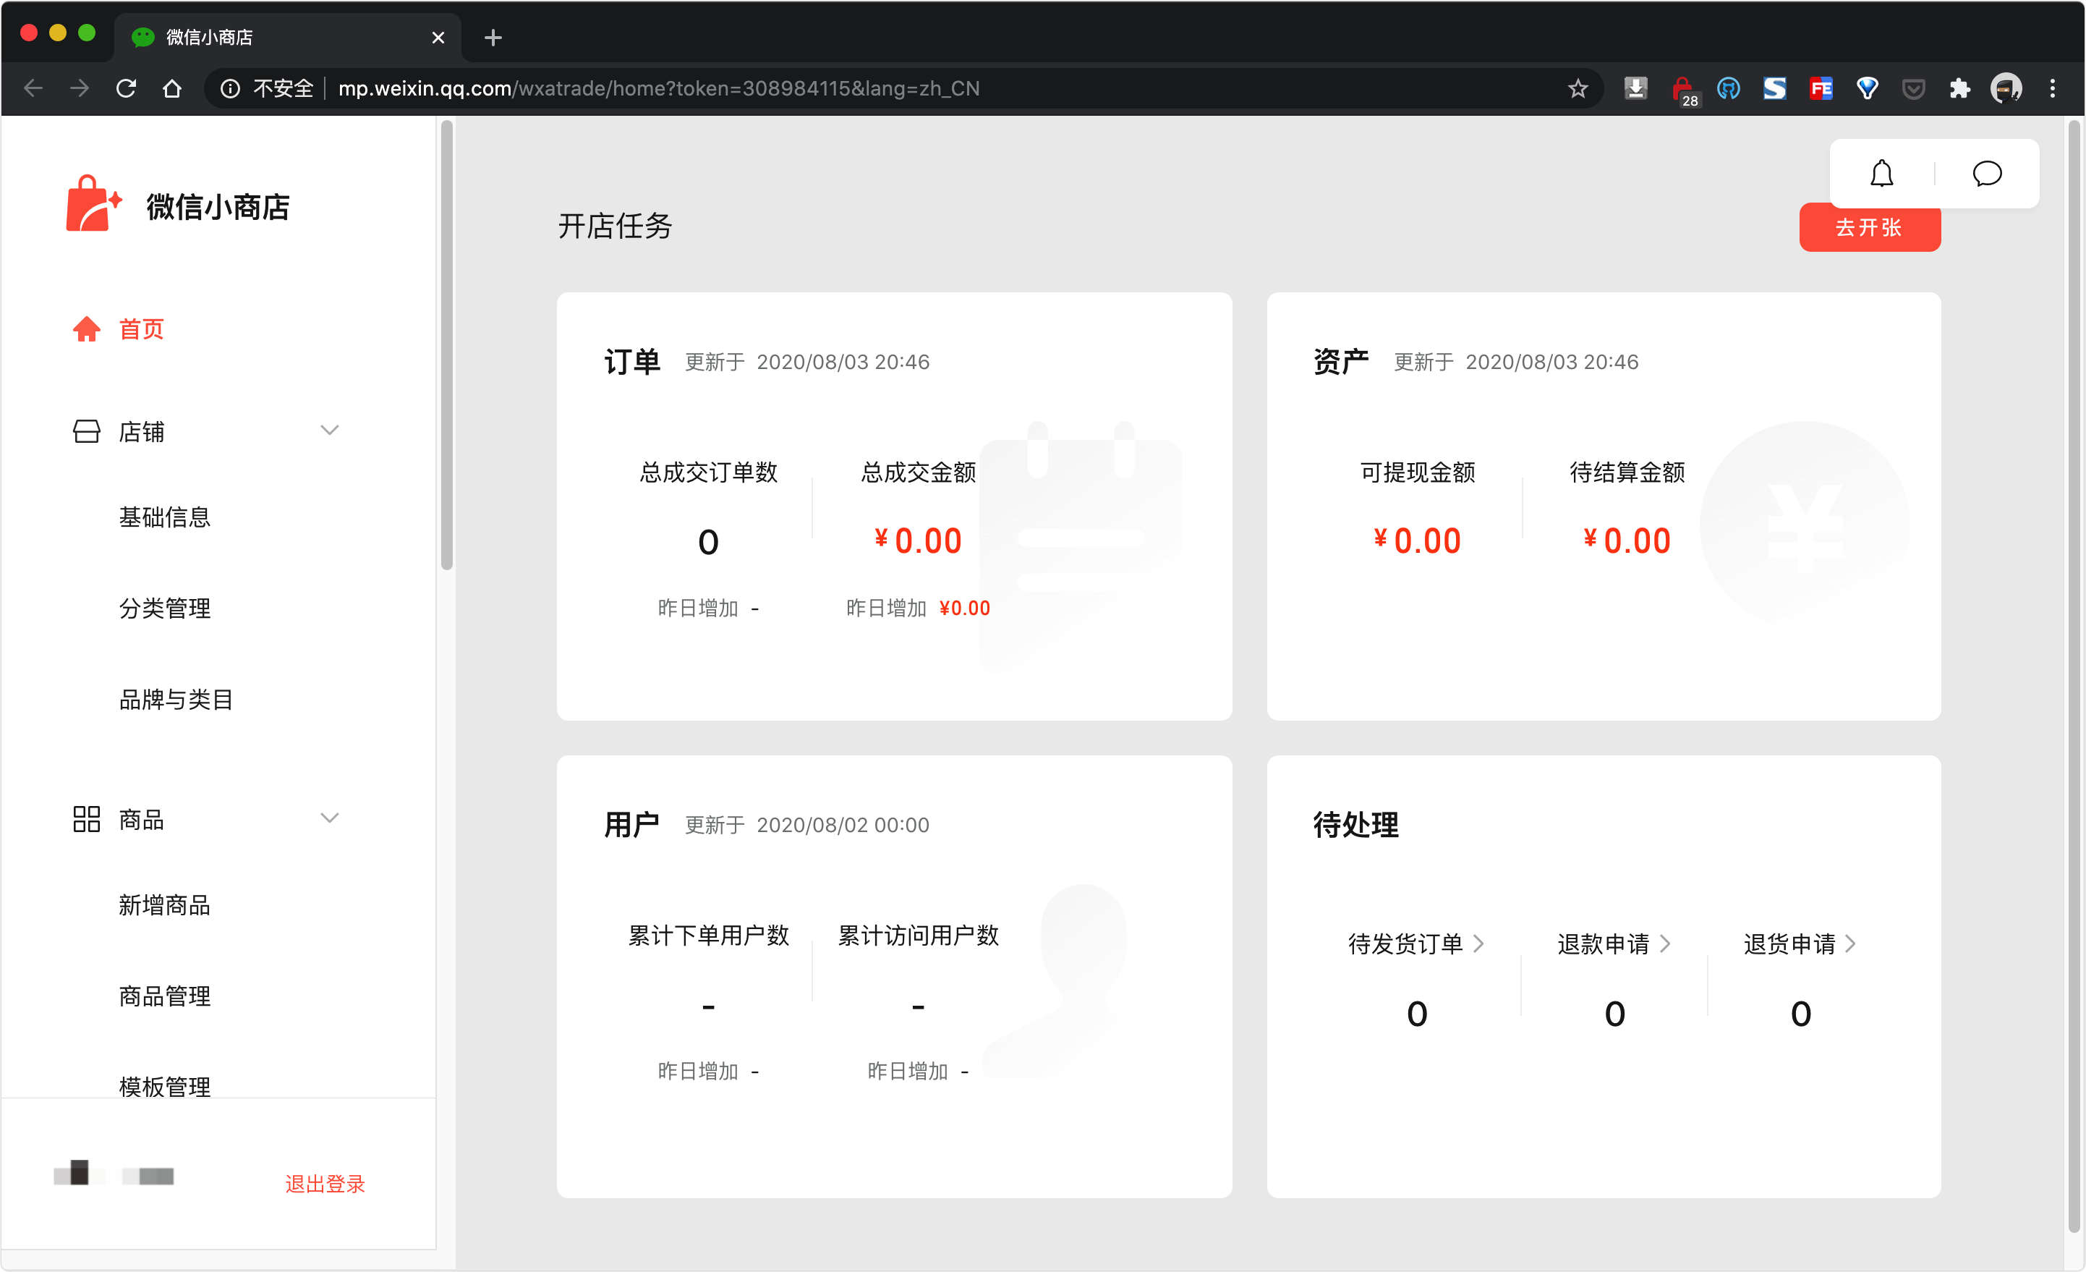
Task: Click the blue diamond extension icon
Action: [x=1867, y=88]
